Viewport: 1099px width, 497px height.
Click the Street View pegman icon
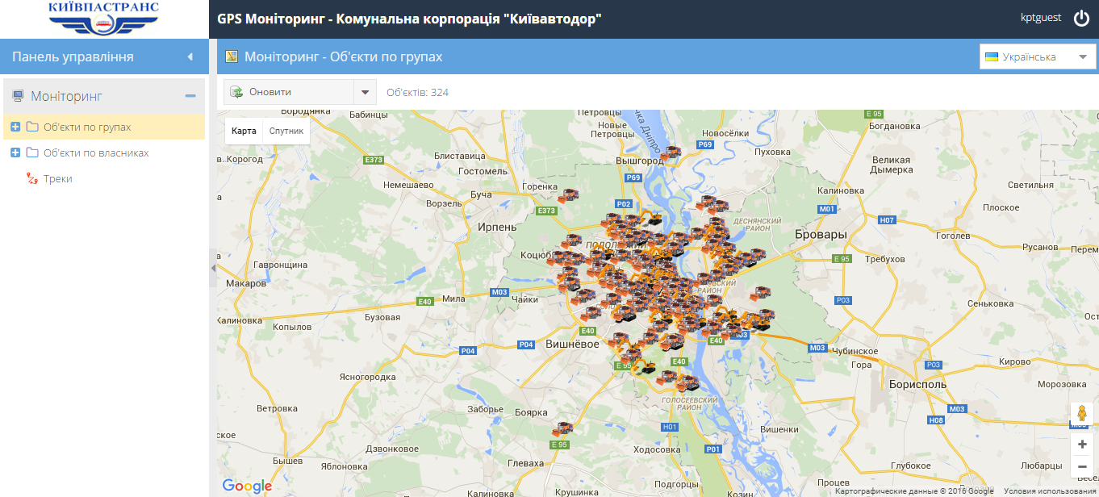click(1082, 415)
